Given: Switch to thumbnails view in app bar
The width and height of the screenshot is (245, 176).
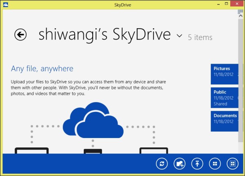Looking at the screenshot, I should (x=215, y=164).
